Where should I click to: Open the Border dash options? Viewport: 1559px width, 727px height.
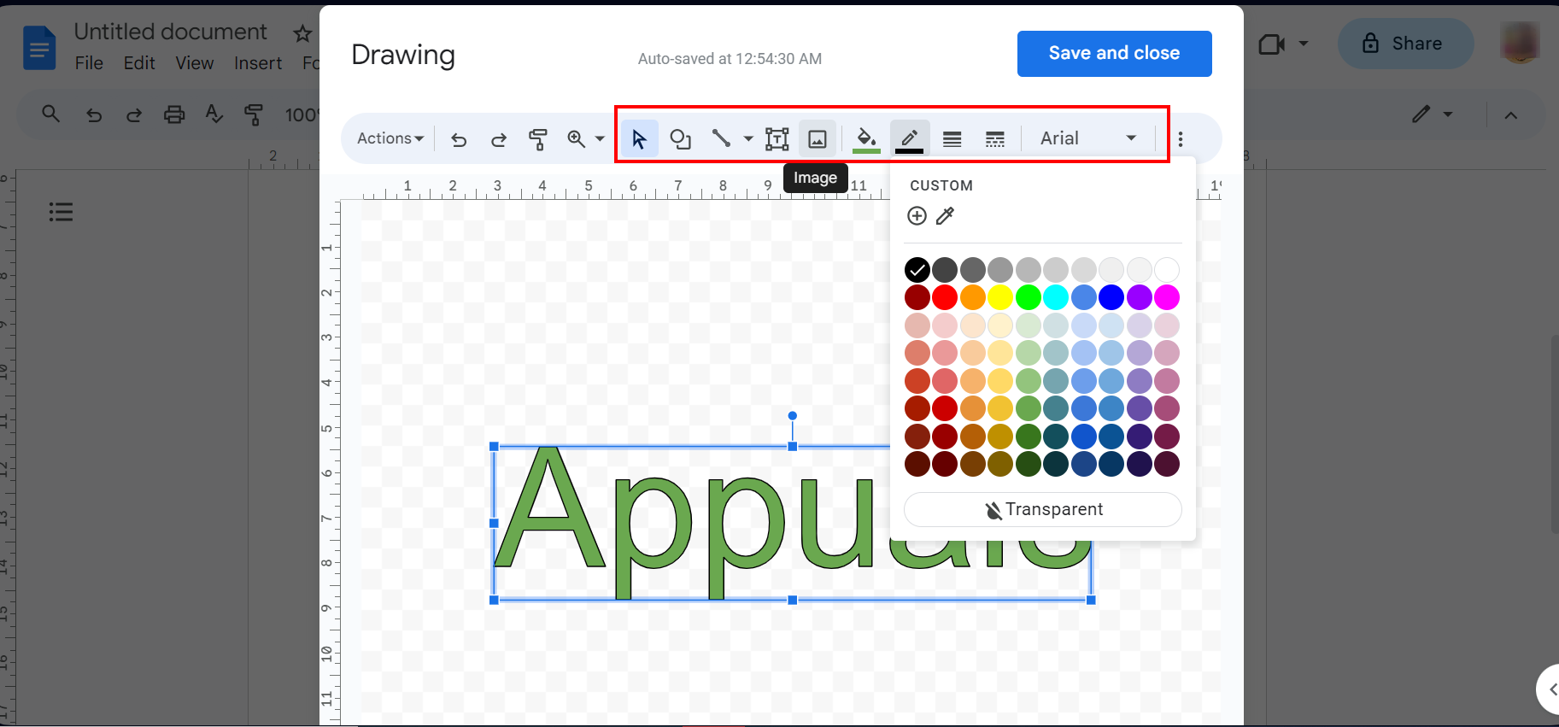coord(994,138)
